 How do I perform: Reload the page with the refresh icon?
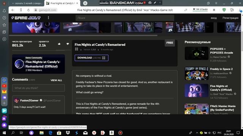pyautogui.click(x=28, y=10)
